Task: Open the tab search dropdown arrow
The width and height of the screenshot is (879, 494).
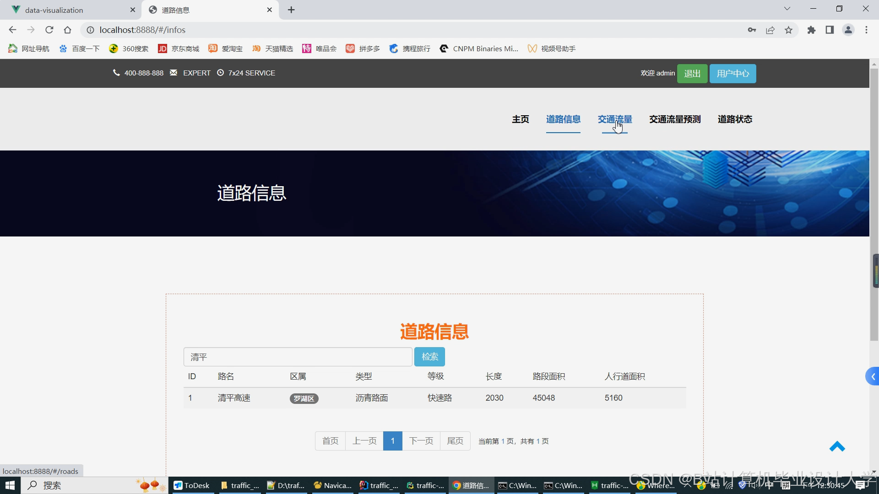Action: [787, 9]
